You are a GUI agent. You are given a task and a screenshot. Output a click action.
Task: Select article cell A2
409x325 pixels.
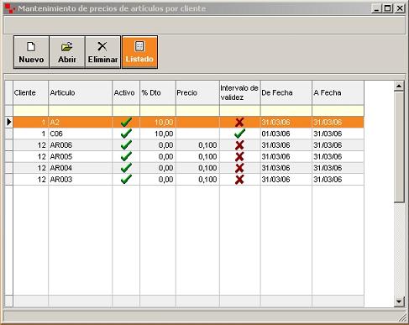coord(81,123)
